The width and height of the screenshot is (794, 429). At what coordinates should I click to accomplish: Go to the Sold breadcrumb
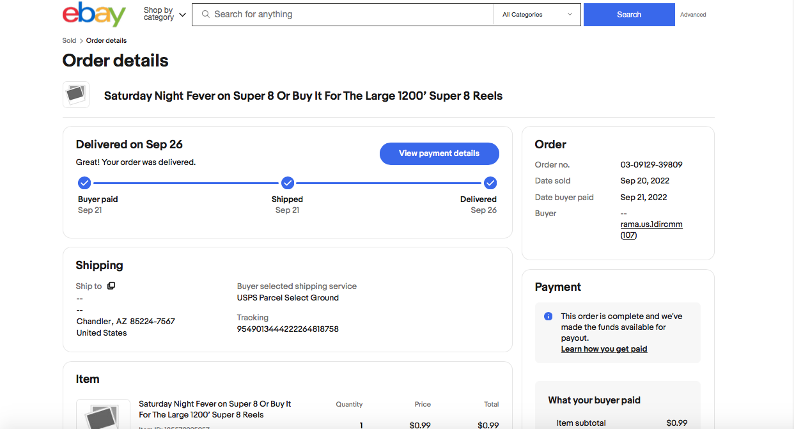coord(69,40)
